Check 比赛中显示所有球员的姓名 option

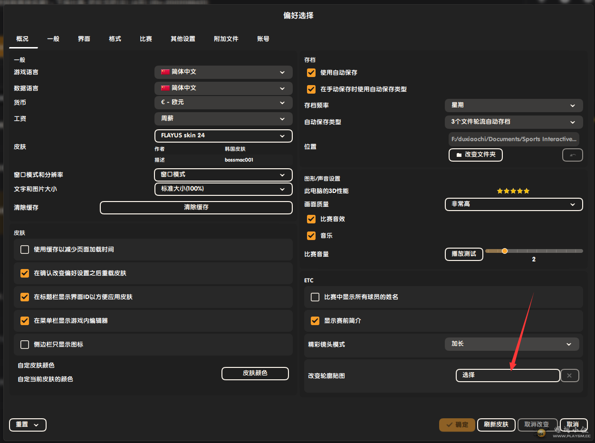[315, 297]
